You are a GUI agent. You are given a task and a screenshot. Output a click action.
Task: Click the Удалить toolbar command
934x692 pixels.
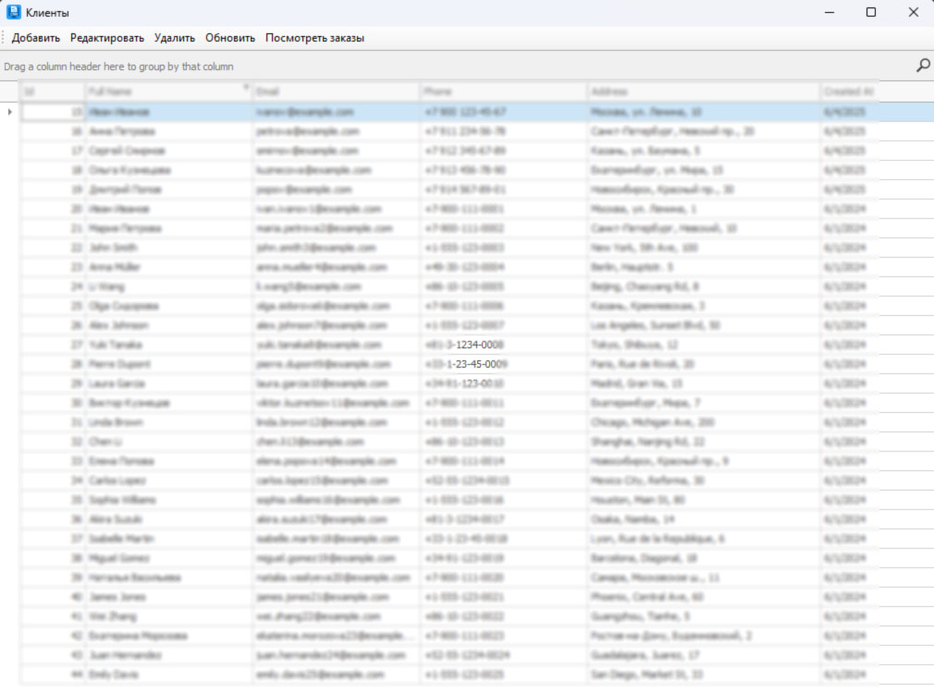click(175, 38)
